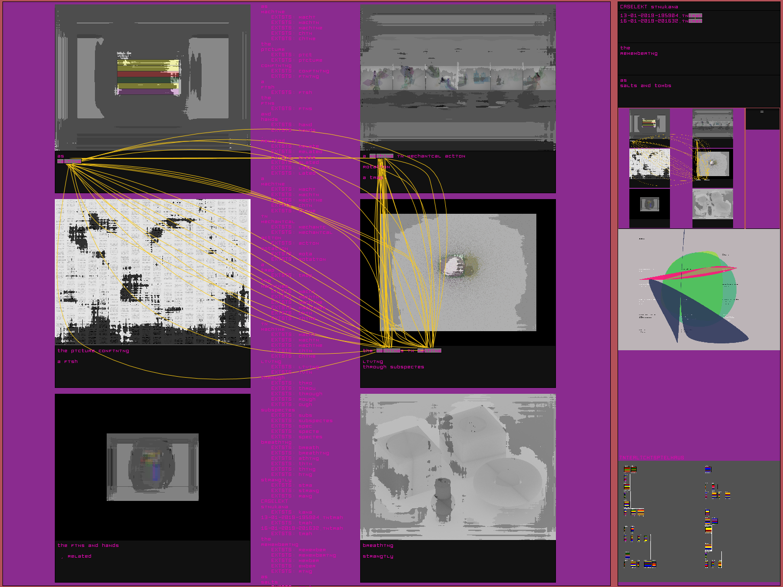Click the panoramic strip image top right
The image size is (783, 587).
tap(458, 78)
